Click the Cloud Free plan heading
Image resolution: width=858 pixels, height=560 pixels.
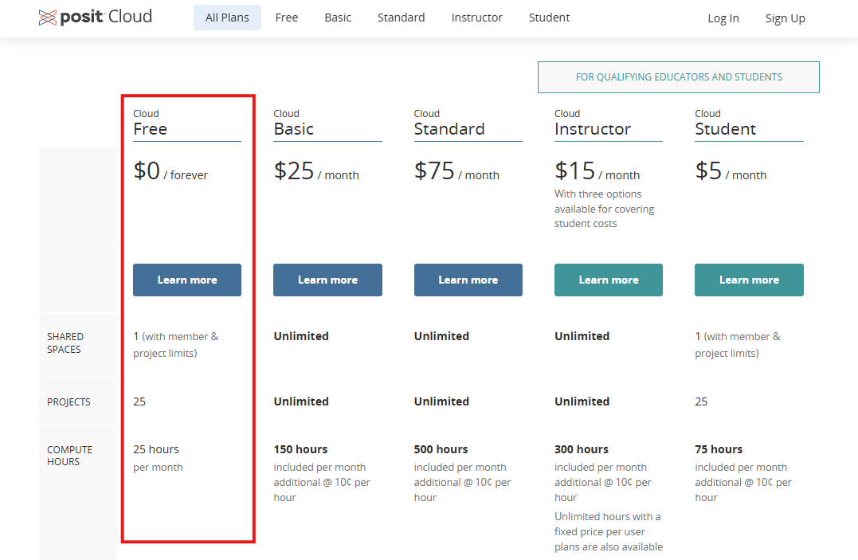(151, 123)
